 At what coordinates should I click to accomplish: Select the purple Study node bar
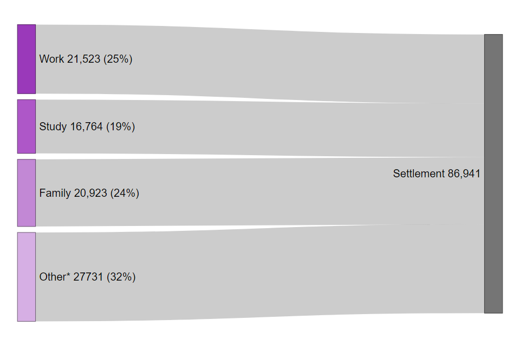27,127
